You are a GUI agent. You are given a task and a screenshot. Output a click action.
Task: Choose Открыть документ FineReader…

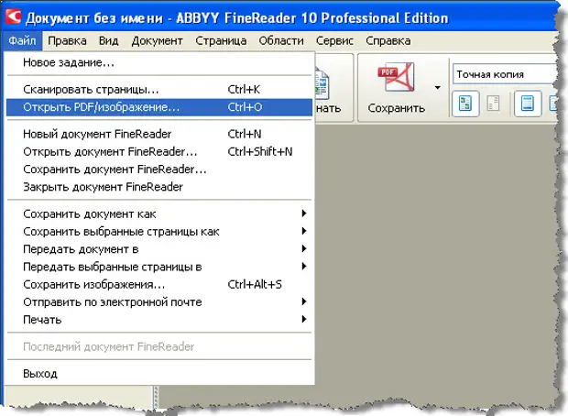coord(159,152)
